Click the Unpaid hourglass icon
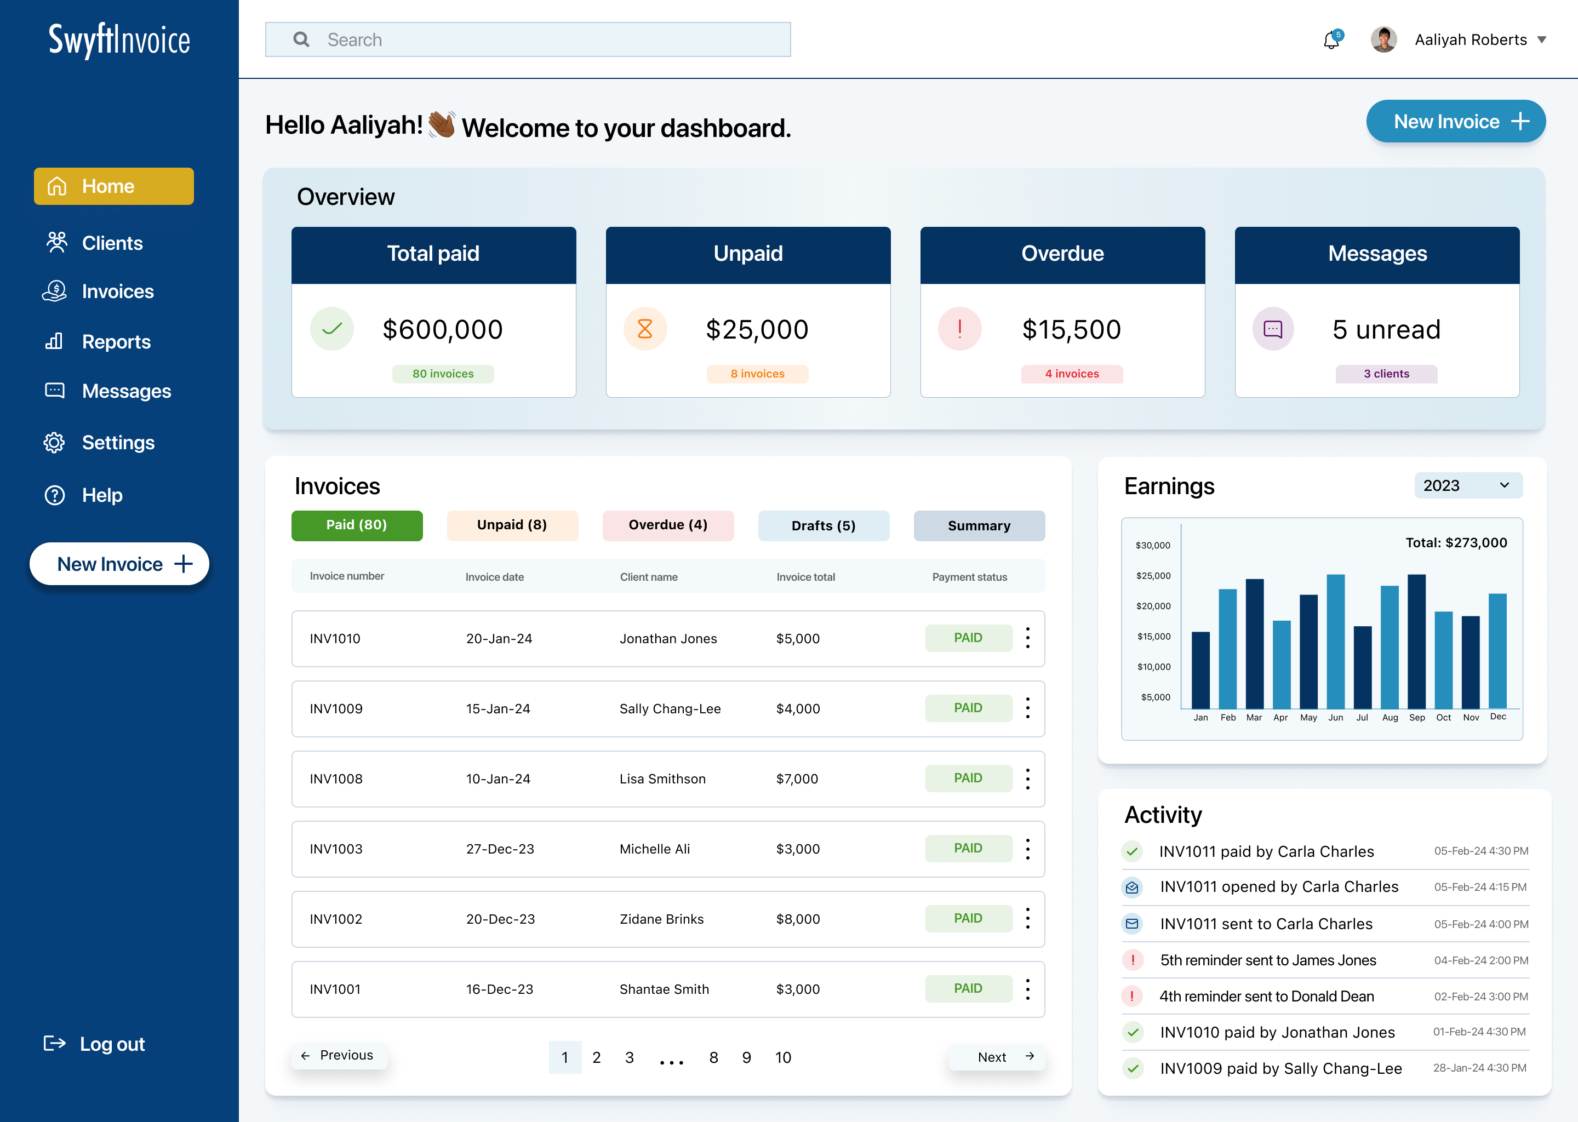This screenshot has width=1578, height=1122. [644, 329]
